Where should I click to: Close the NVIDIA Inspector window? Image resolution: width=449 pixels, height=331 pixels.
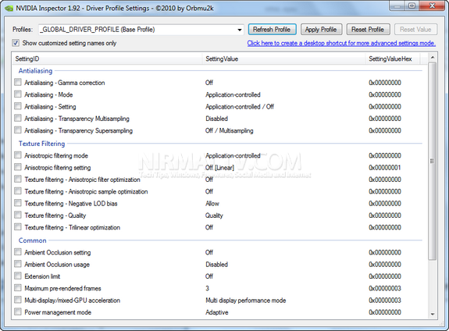tap(433, 5)
